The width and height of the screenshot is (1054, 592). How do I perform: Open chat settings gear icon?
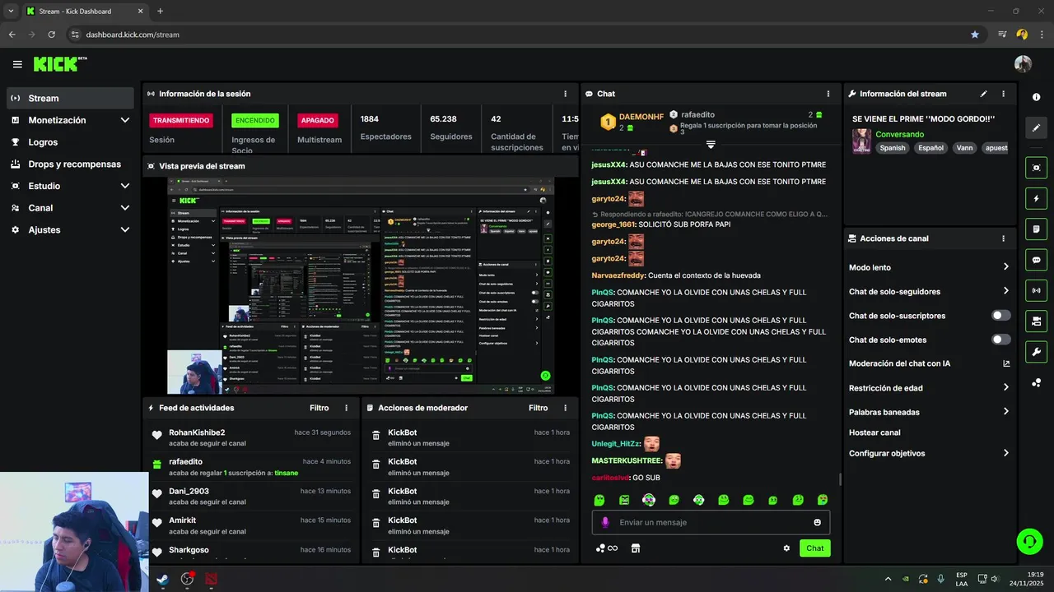[x=786, y=548]
